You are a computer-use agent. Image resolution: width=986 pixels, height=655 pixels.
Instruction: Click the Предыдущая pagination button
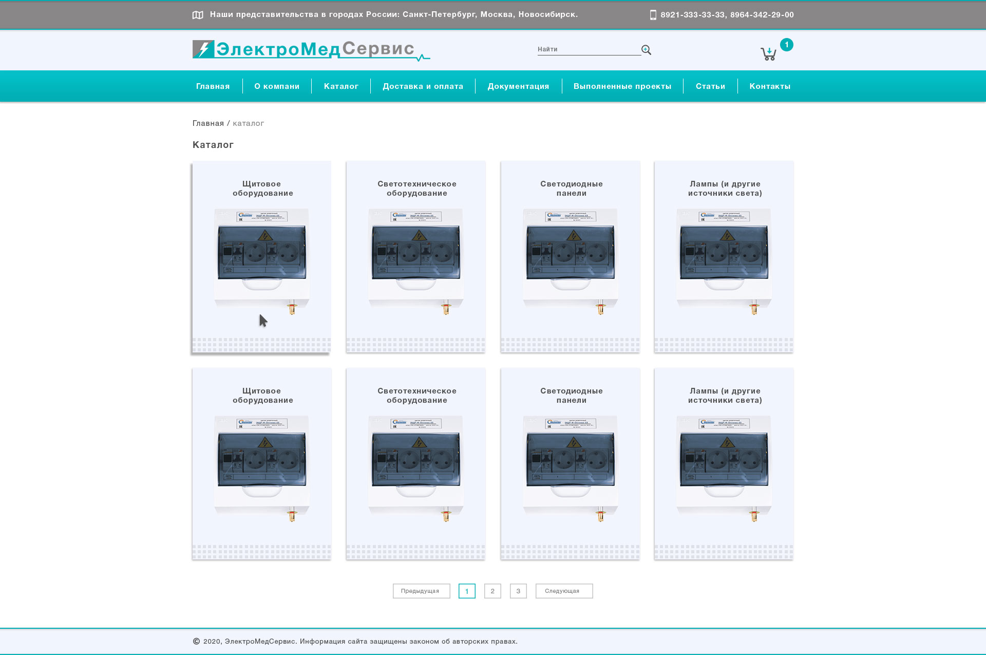pyautogui.click(x=421, y=591)
